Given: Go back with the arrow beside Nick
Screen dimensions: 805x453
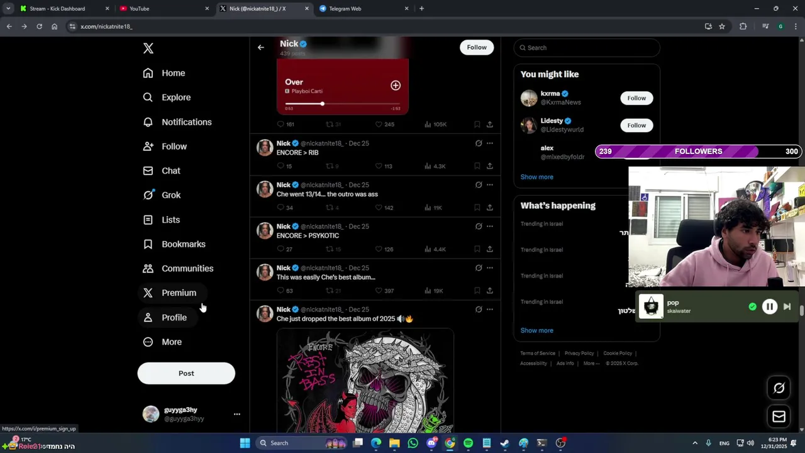Looking at the screenshot, I should tap(260, 47).
